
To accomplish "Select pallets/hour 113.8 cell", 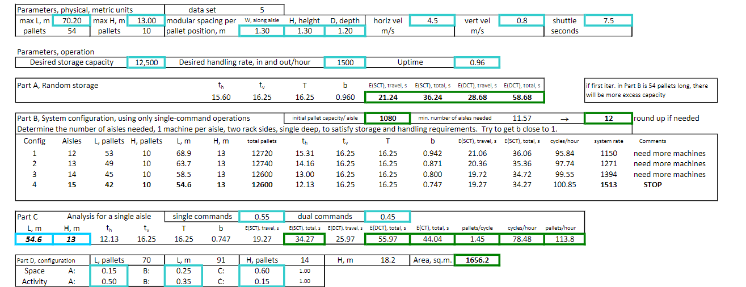I will (x=564, y=239).
